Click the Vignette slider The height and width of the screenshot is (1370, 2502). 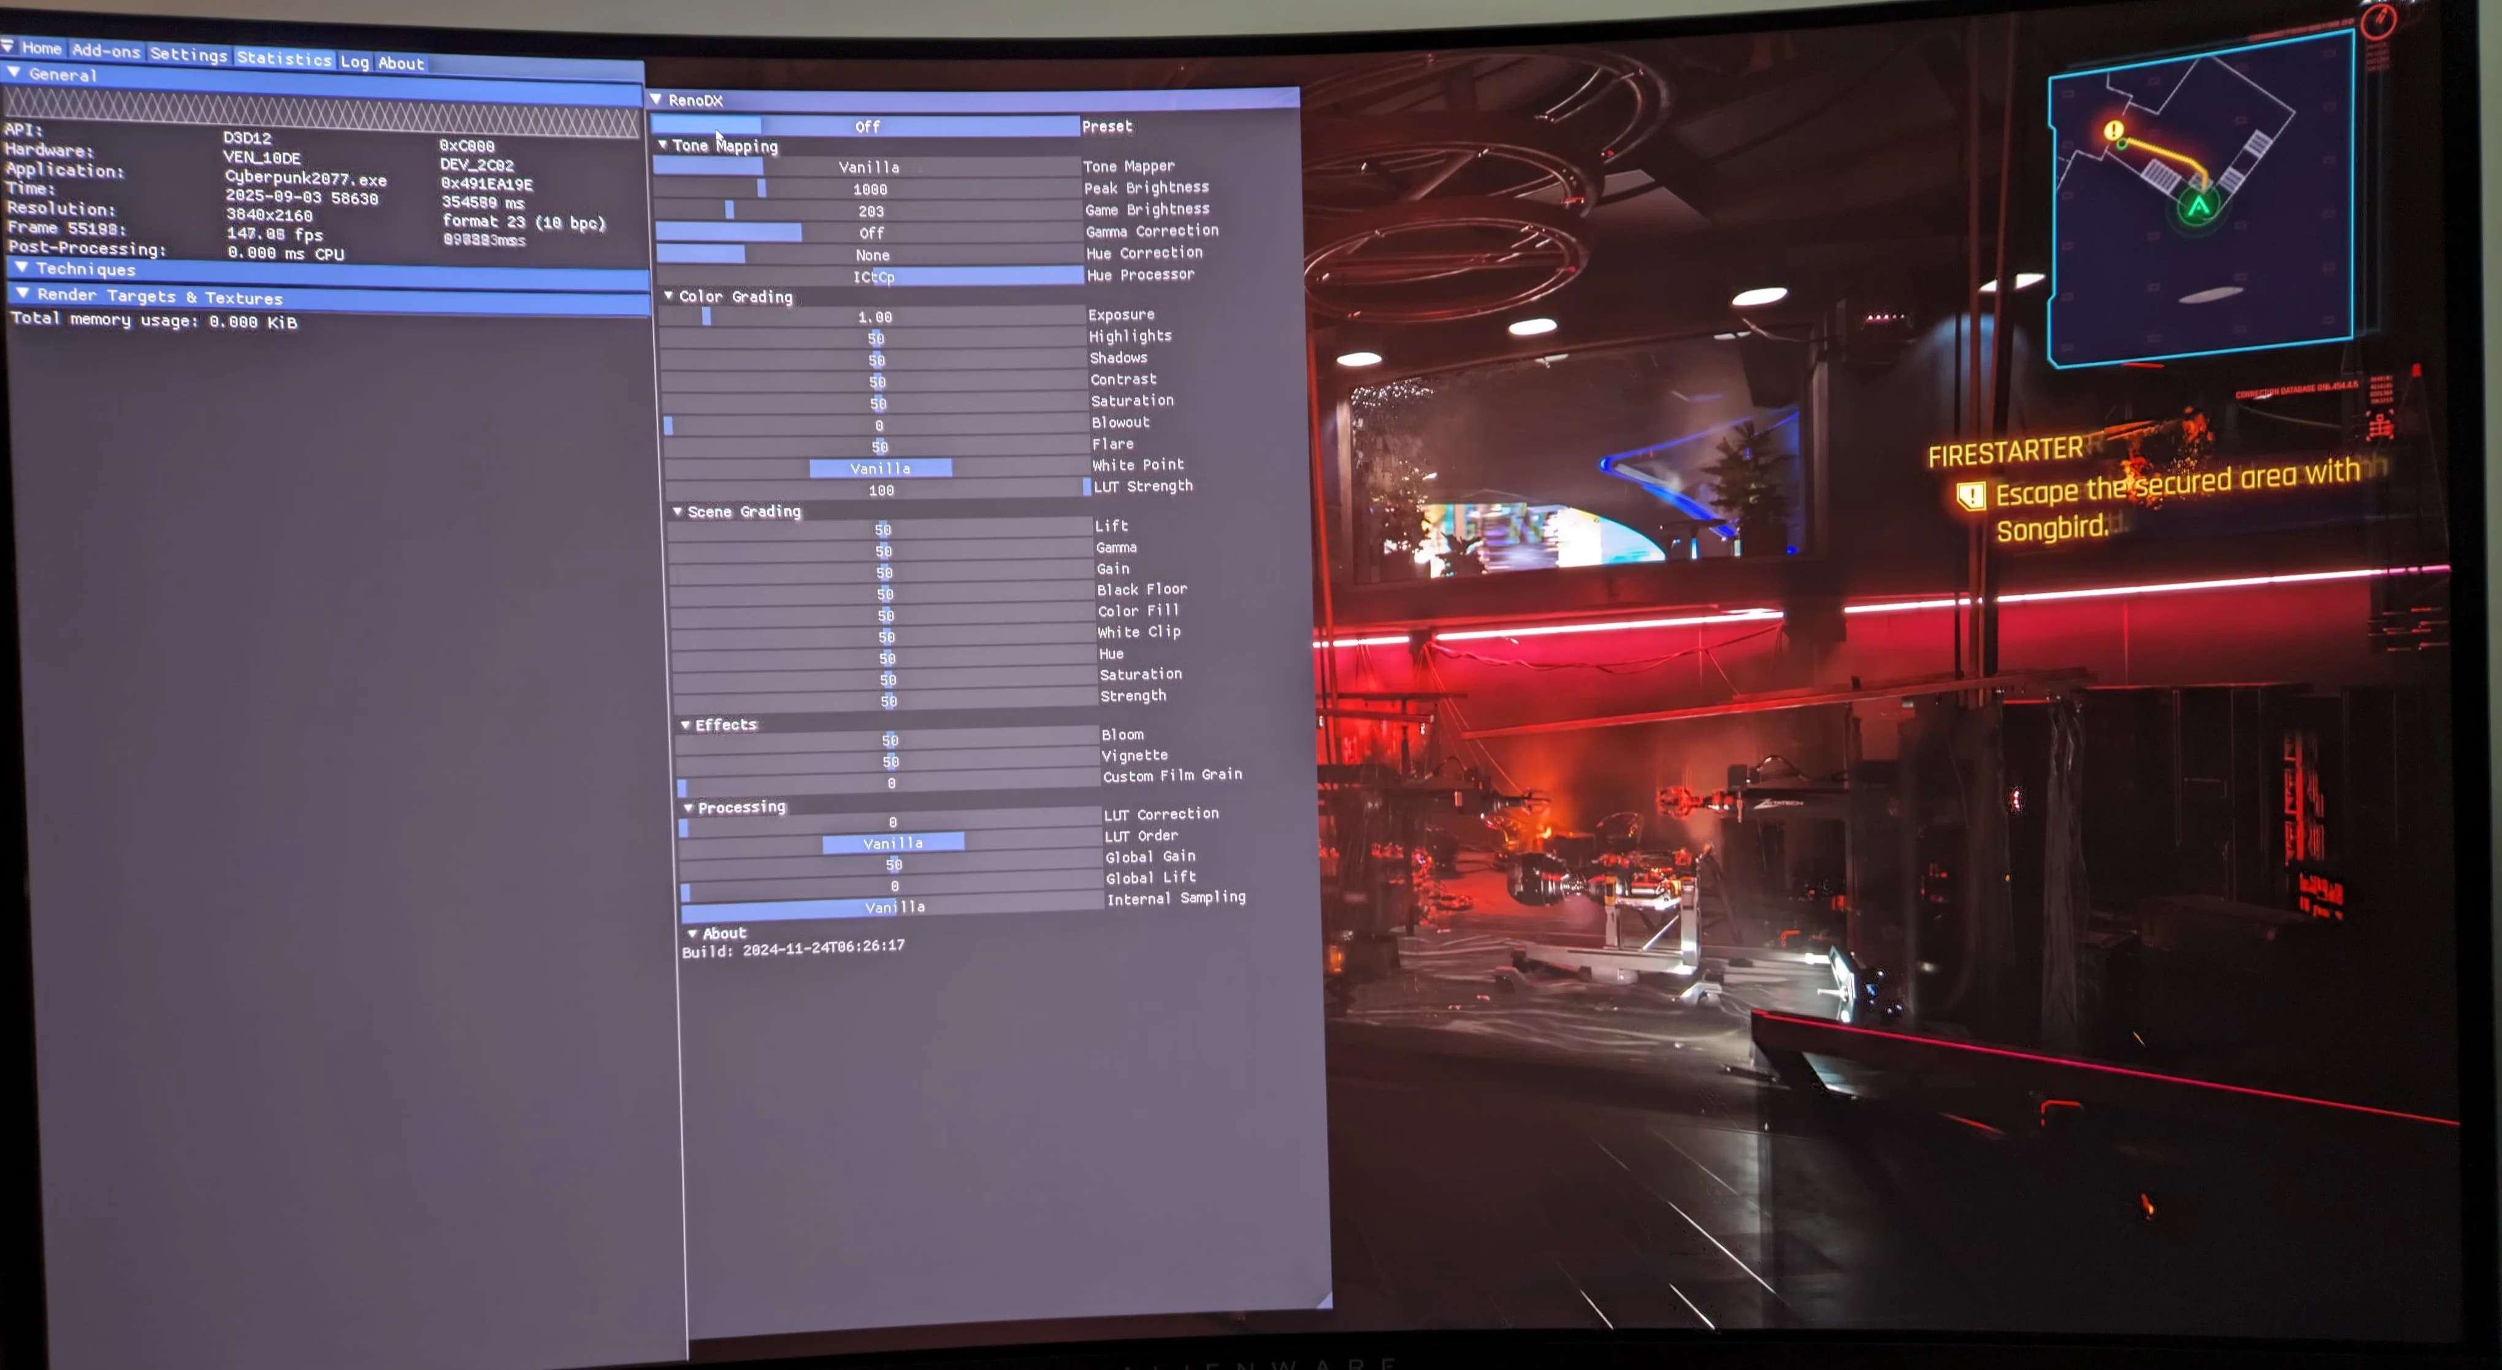point(890,762)
